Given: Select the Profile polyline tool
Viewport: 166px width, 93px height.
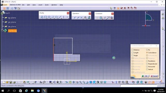Looking at the screenshot, I should (42, 17).
